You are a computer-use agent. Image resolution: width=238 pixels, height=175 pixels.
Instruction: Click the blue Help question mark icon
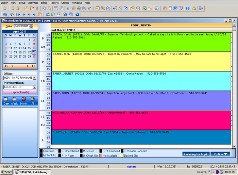click(x=187, y=9)
